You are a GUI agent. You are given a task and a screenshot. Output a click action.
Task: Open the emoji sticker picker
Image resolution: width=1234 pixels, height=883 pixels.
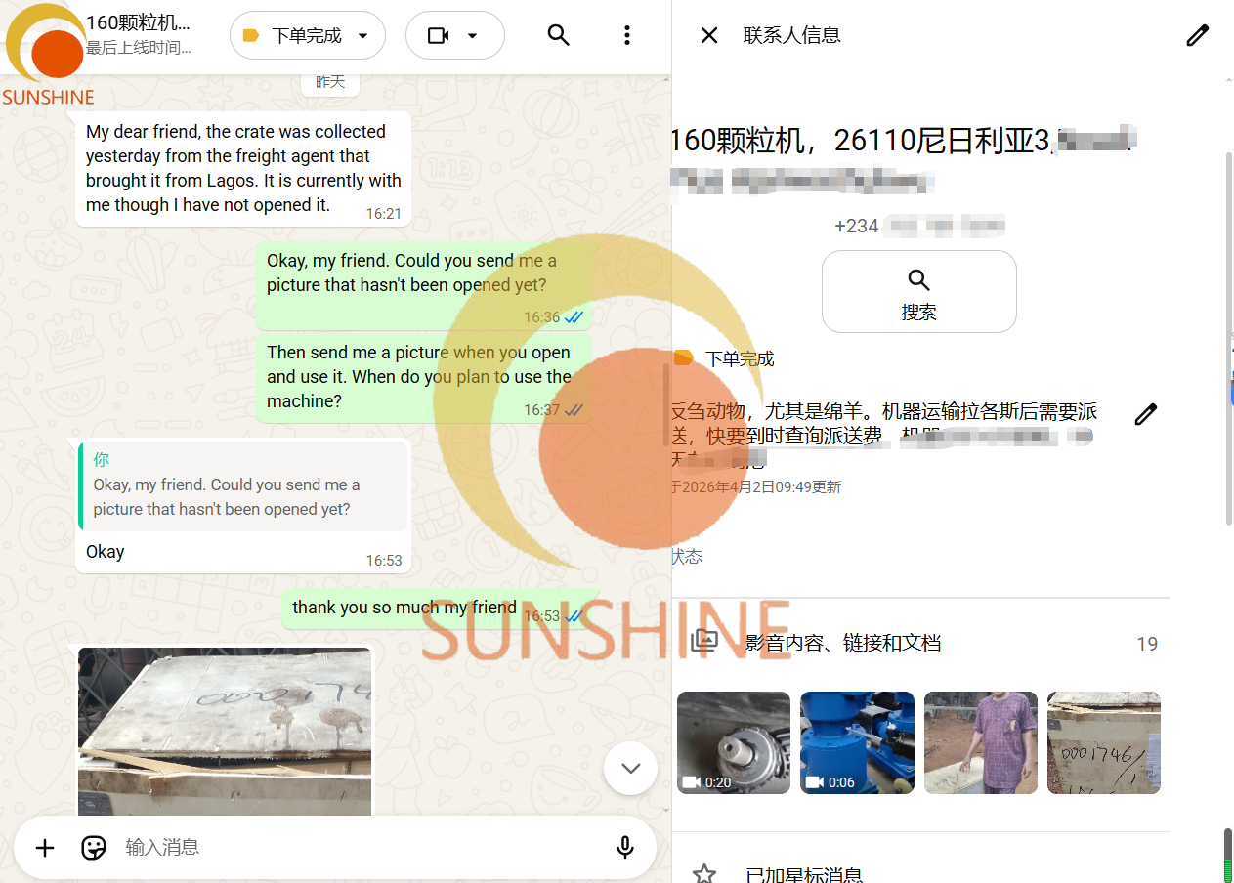(94, 847)
